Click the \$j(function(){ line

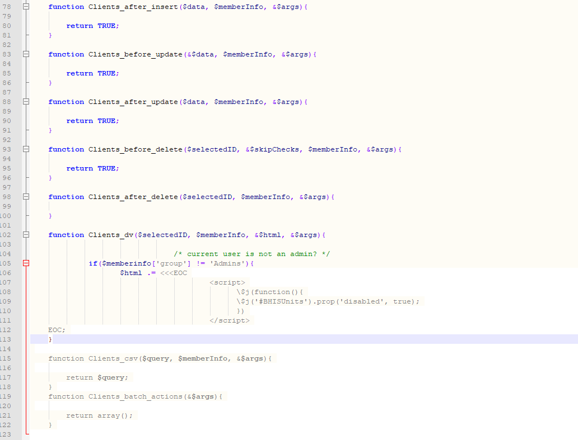point(270,292)
